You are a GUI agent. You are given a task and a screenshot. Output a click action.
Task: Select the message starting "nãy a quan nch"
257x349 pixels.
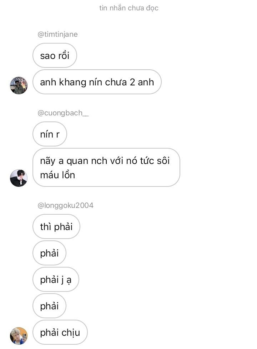point(106,168)
